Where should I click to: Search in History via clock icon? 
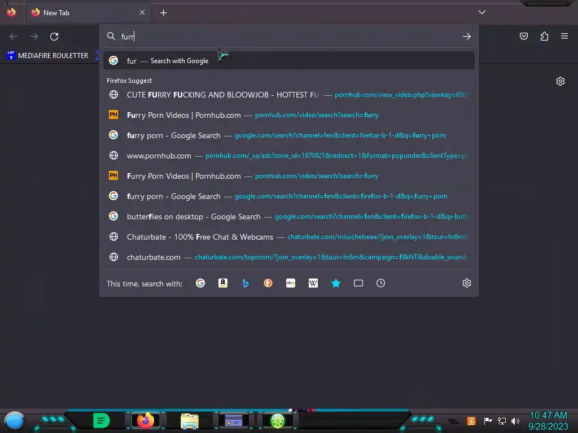[x=381, y=283]
